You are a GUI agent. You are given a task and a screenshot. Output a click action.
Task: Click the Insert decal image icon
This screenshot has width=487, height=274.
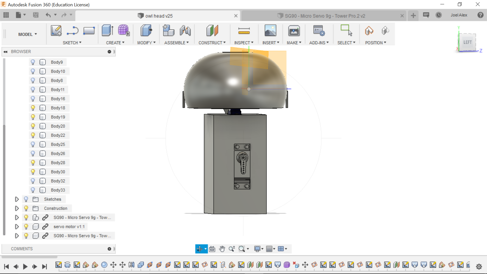[270, 31]
